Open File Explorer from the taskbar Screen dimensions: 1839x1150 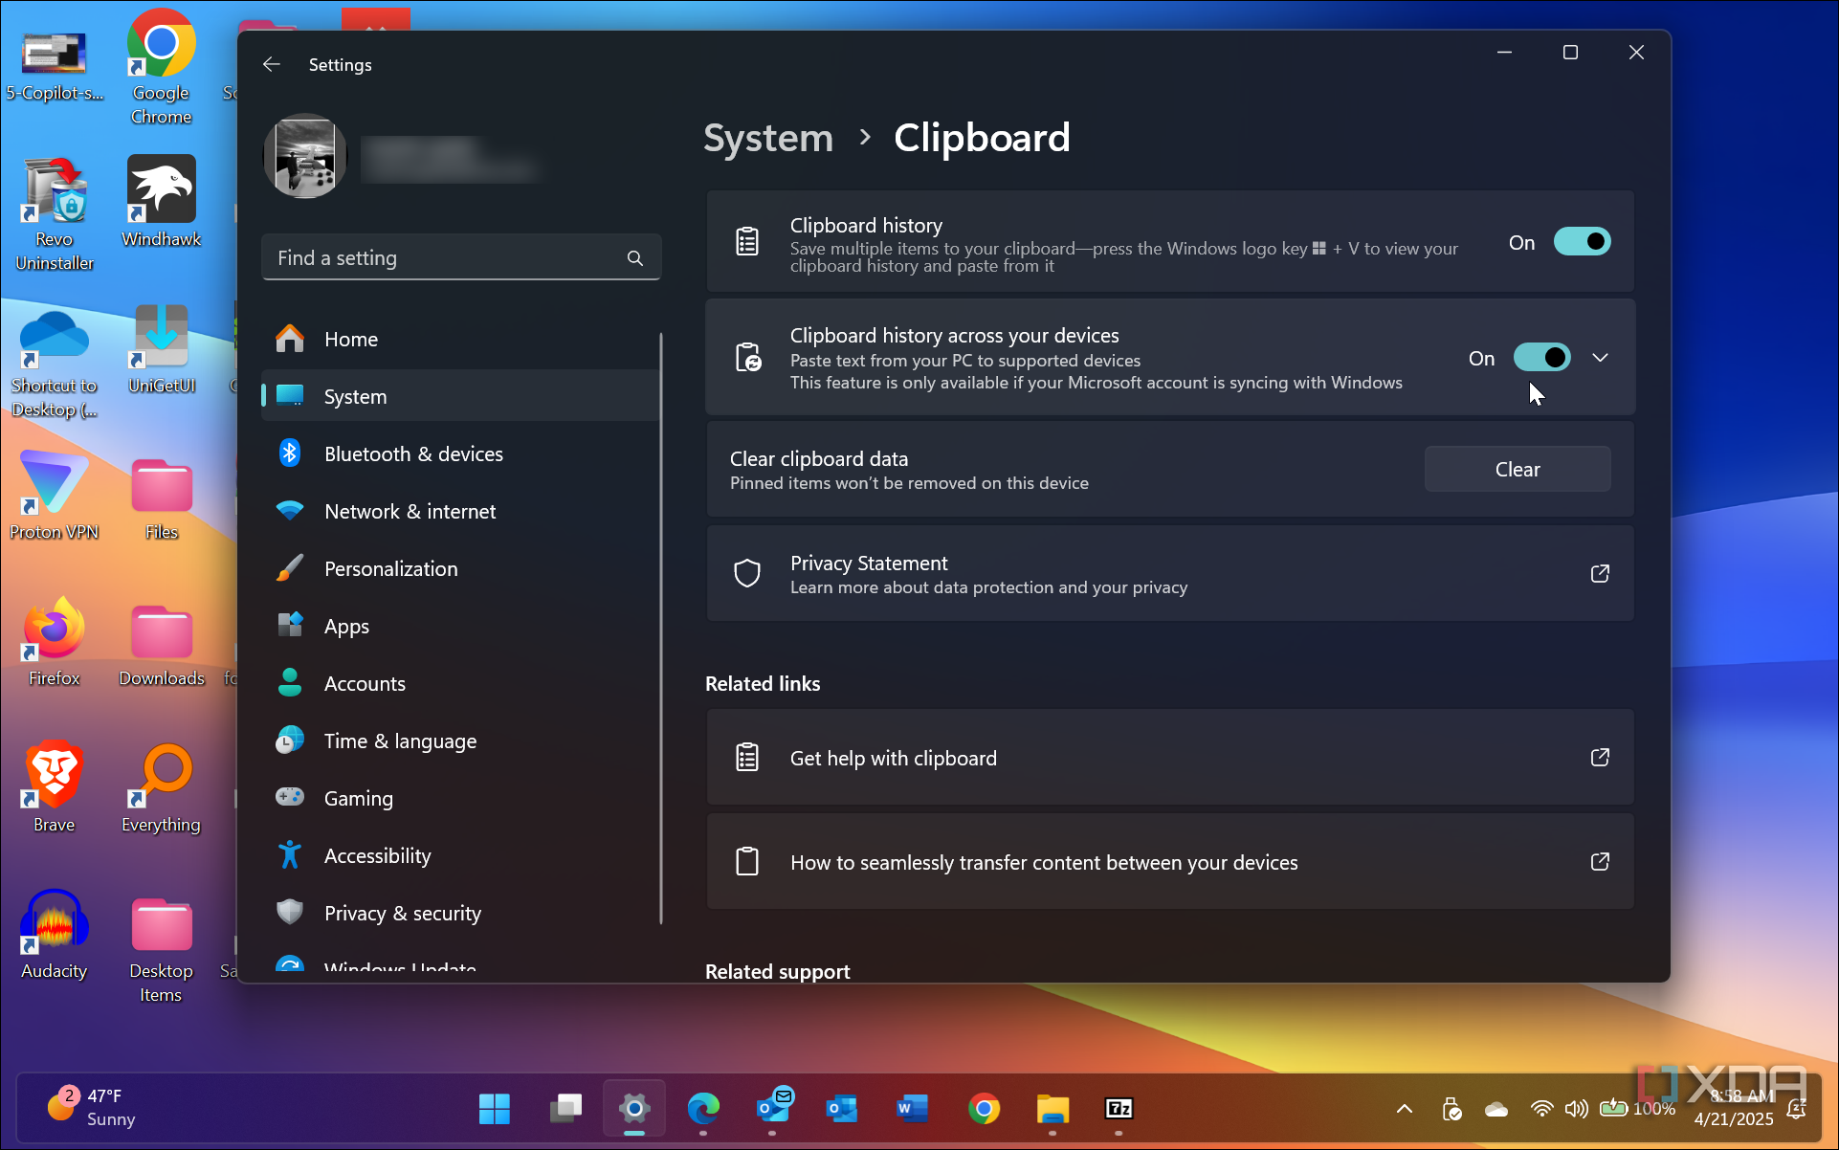coord(1052,1109)
